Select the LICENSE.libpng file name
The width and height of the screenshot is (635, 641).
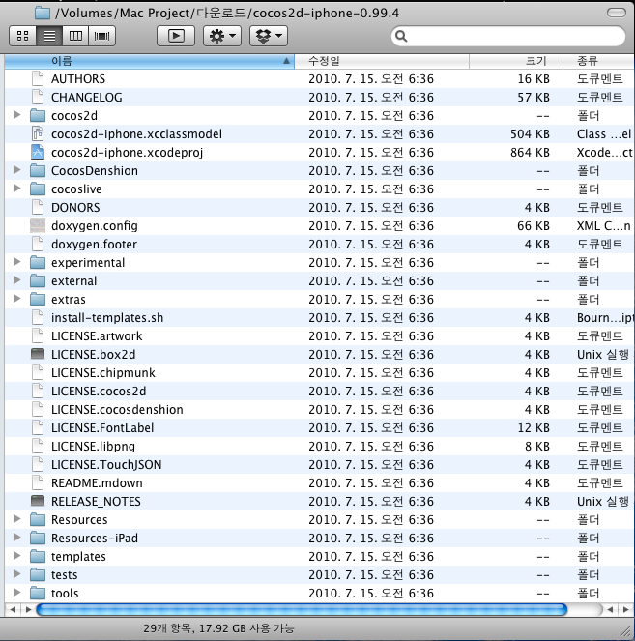[x=93, y=447]
